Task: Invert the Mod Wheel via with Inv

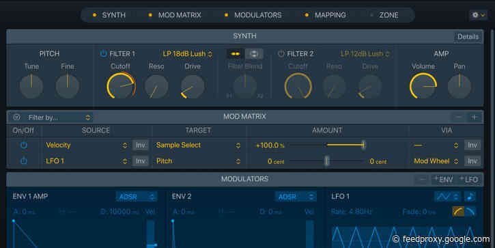Action: tap(472, 161)
